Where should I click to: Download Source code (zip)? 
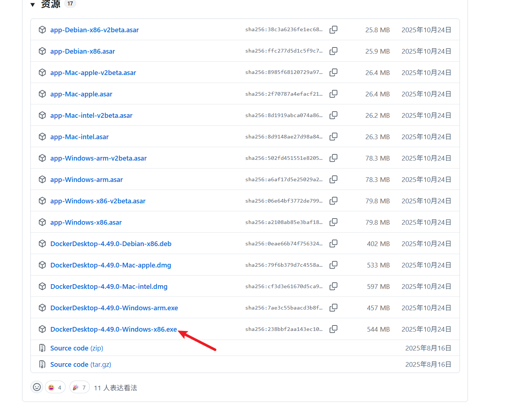point(77,348)
